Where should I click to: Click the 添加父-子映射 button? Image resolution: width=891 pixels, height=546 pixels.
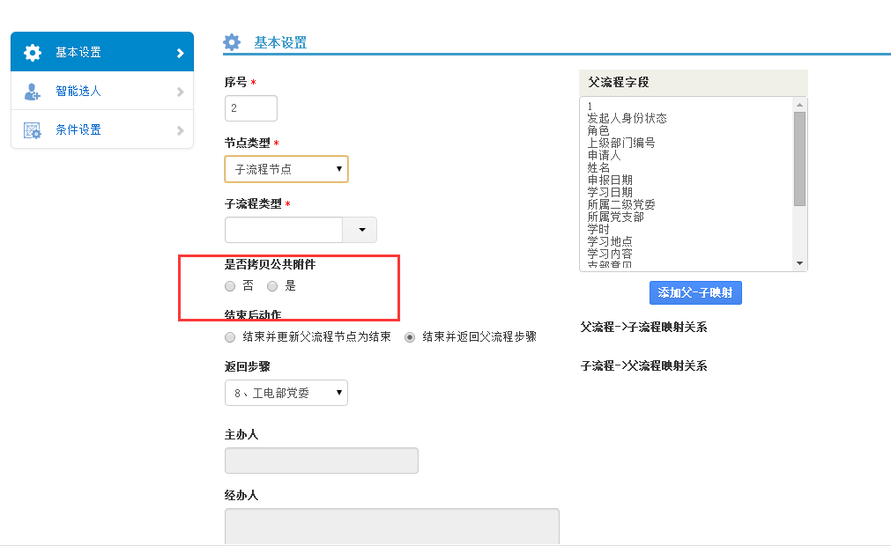[x=694, y=292]
